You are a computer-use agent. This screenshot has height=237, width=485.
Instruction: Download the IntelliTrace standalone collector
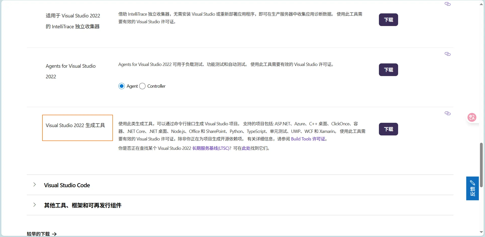click(388, 20)
